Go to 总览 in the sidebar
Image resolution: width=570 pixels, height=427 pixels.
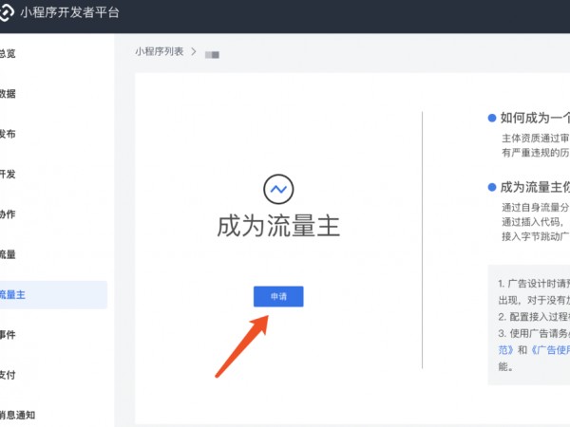pos(8,54)
